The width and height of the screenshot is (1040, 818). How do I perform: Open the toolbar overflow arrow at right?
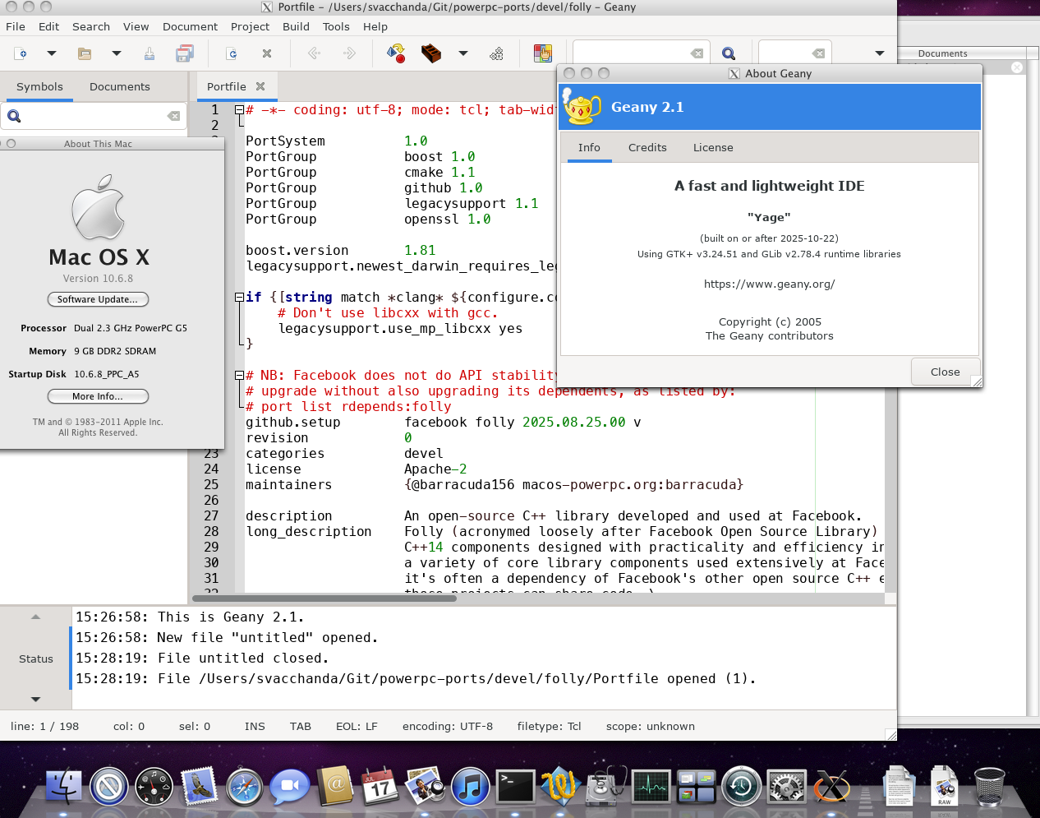(x=879, y=53)
